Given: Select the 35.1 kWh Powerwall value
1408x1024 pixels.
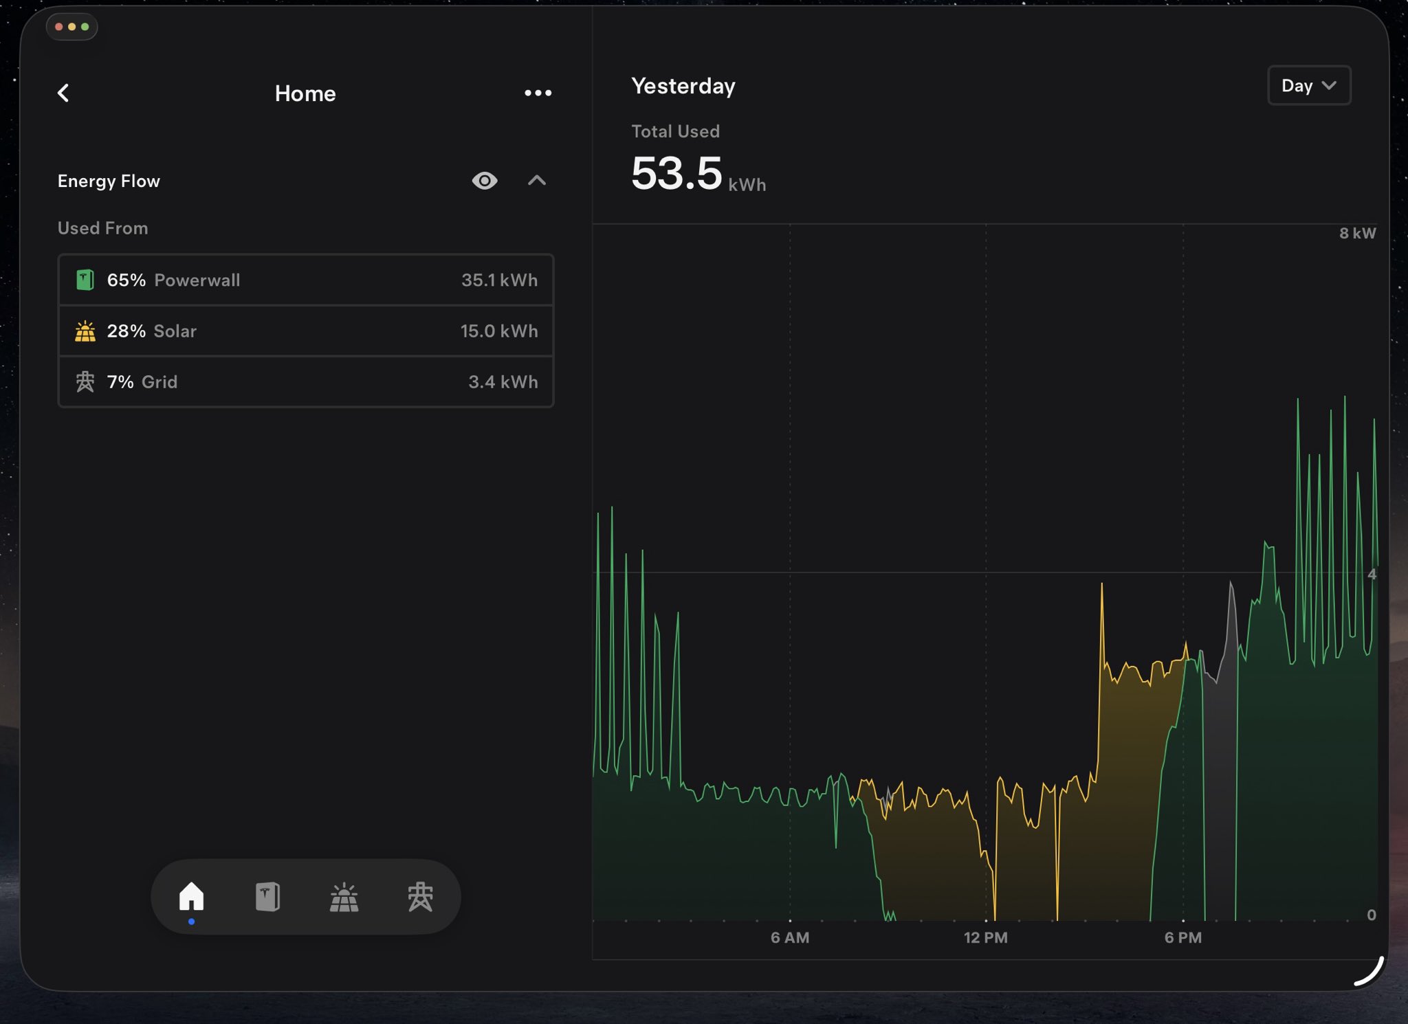Looking at the screenshot, I should [499, 280].
